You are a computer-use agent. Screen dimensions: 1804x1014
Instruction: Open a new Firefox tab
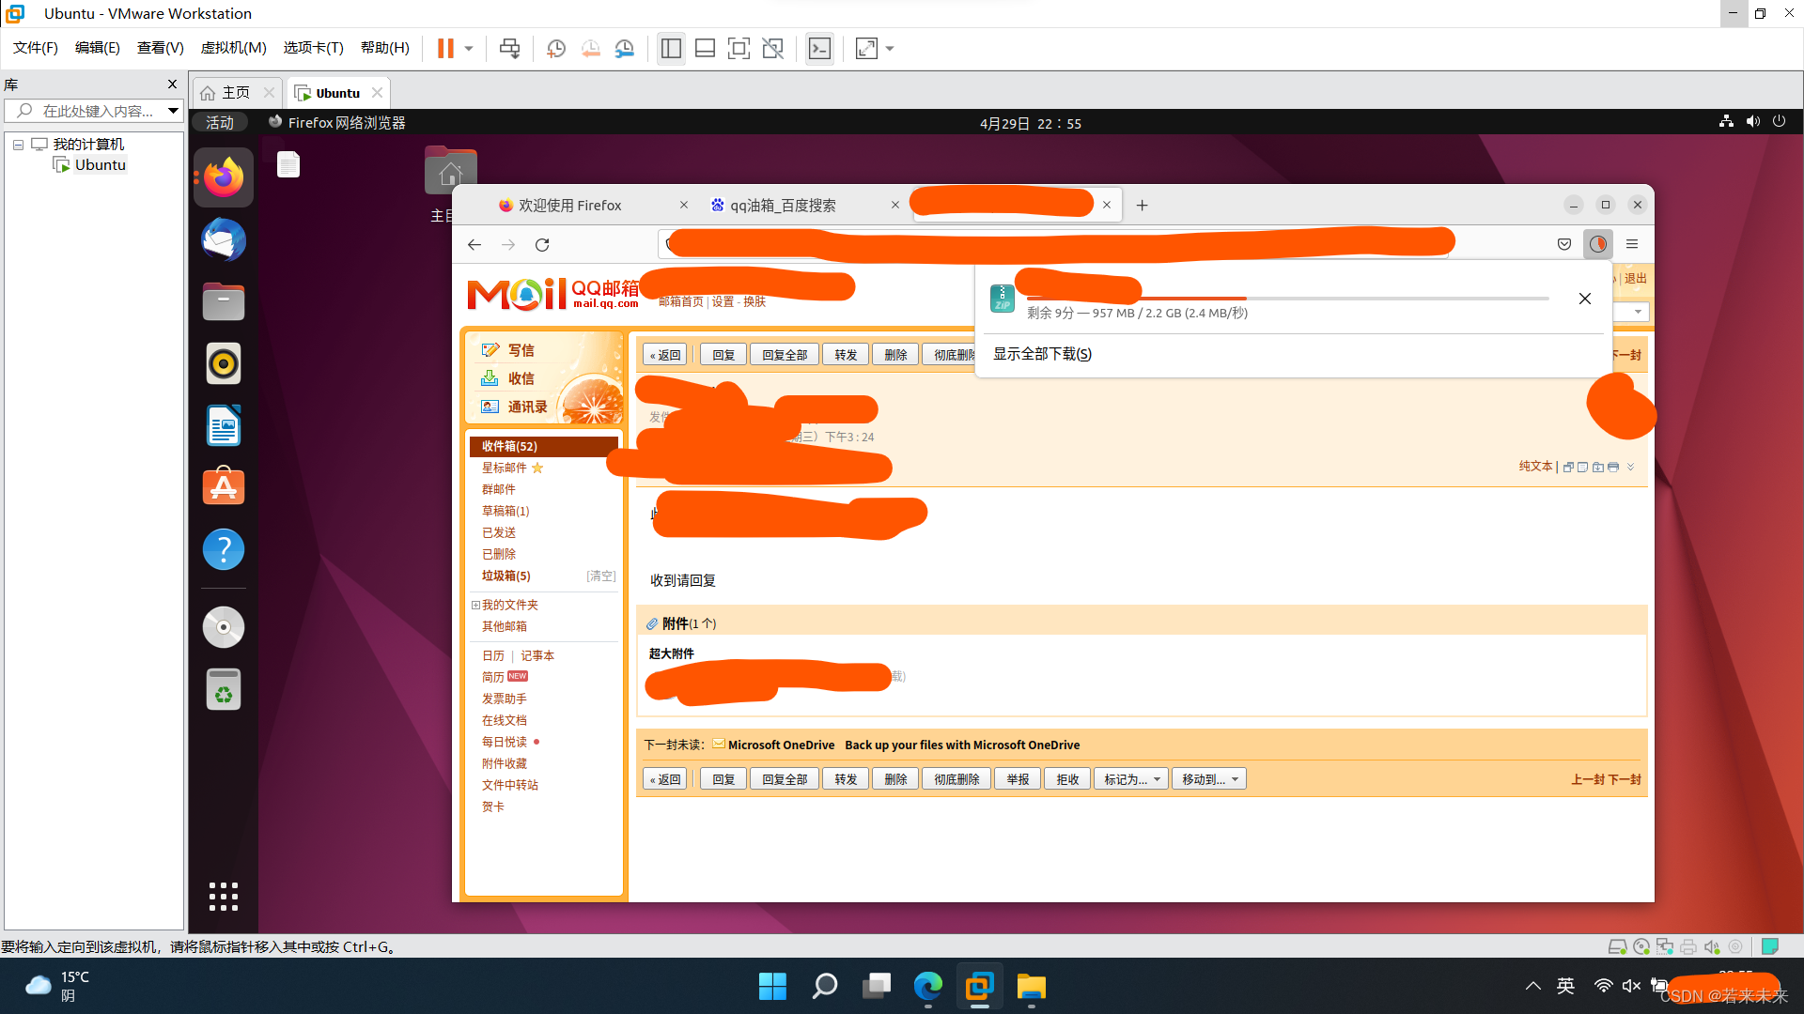coord(1142,205)
